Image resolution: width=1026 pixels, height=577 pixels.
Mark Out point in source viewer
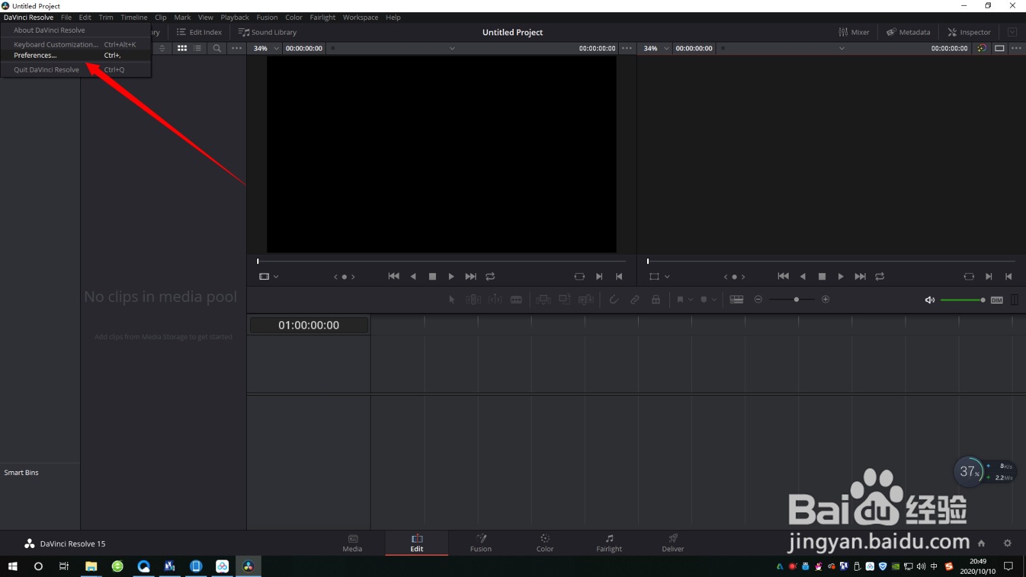[619, 276]
